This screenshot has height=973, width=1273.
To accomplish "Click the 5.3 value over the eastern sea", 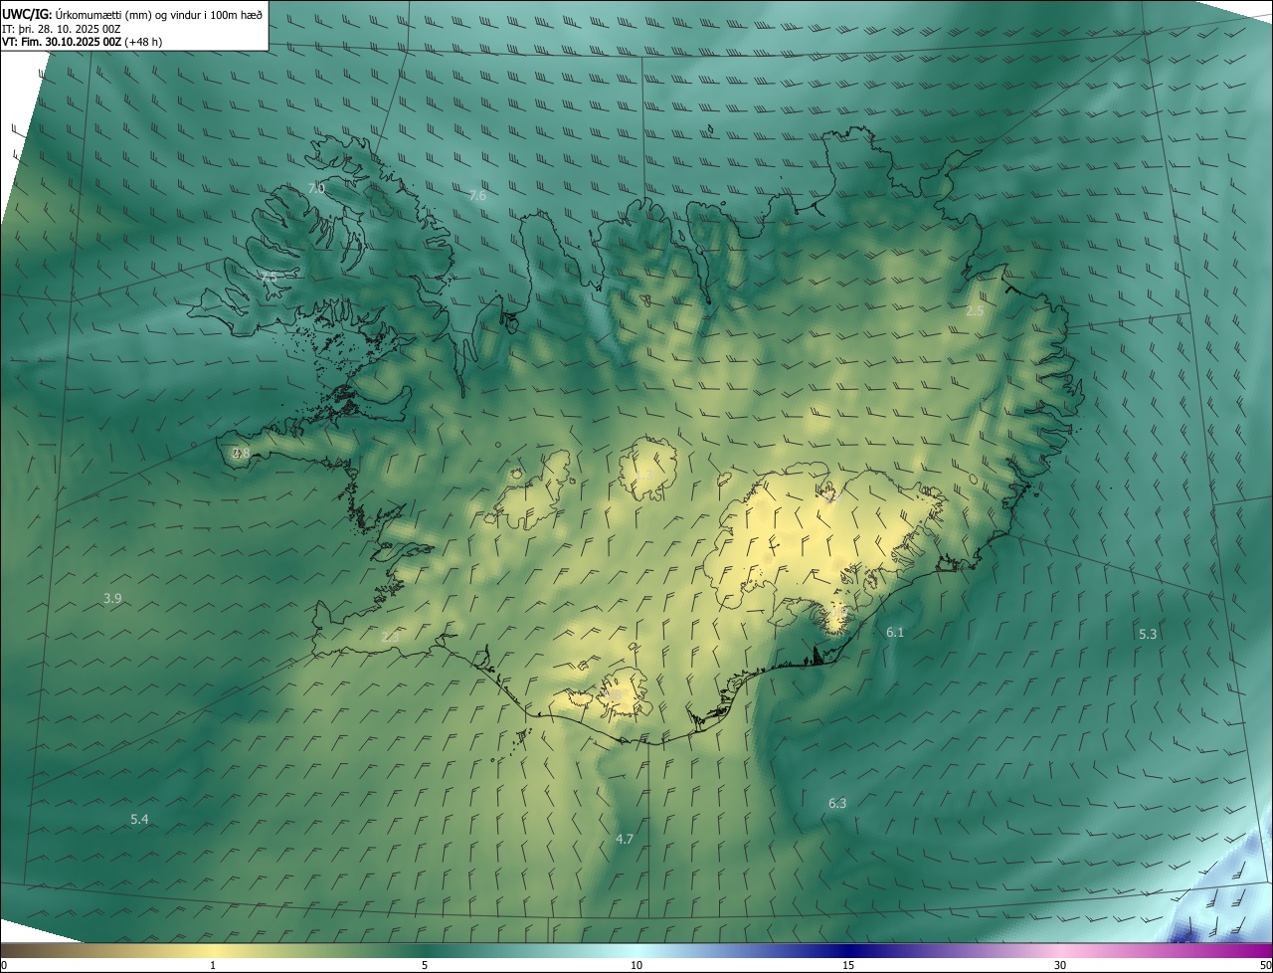I will pyautogui.click(x=1148, y=634).
